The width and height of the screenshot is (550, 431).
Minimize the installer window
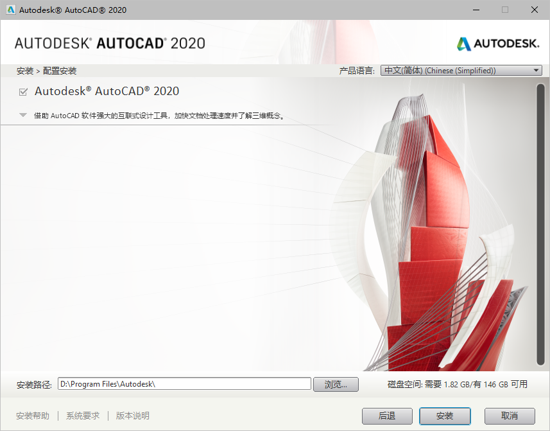(475, 10)
